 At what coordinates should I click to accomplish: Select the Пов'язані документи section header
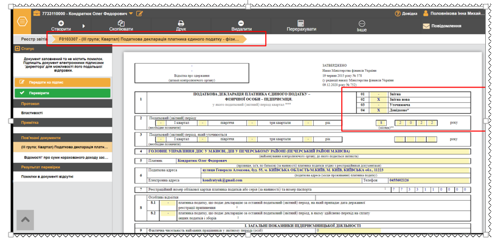tap(63, 138)
